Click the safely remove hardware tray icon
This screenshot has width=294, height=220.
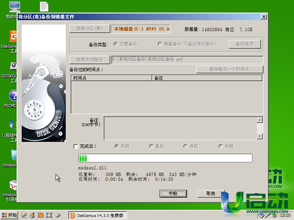click(274, 215)
